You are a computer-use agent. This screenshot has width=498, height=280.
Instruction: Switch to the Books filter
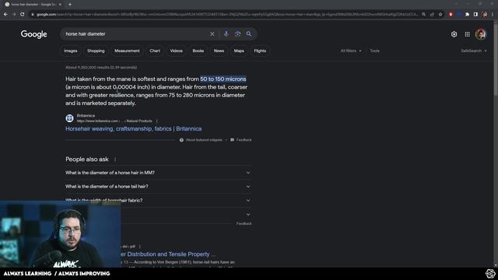(x=198, y=51)
